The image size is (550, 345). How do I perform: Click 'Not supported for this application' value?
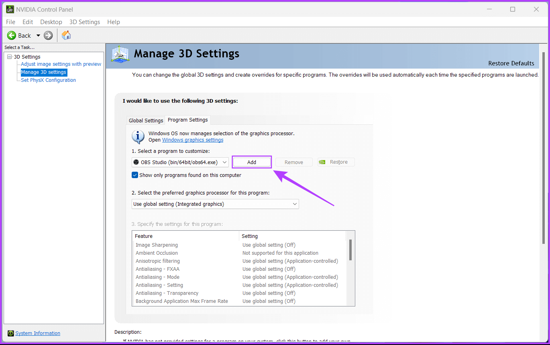coord(280,253)
